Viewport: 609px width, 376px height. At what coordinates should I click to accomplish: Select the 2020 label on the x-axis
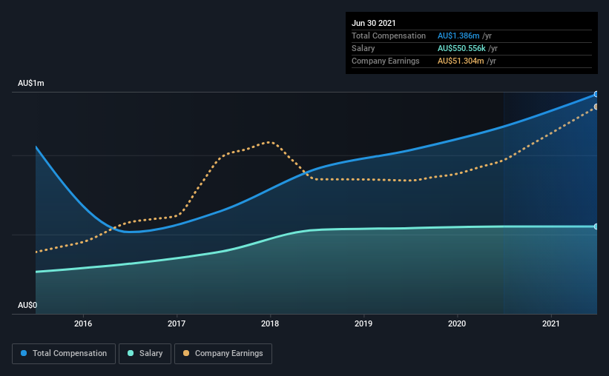click(457, 323)
